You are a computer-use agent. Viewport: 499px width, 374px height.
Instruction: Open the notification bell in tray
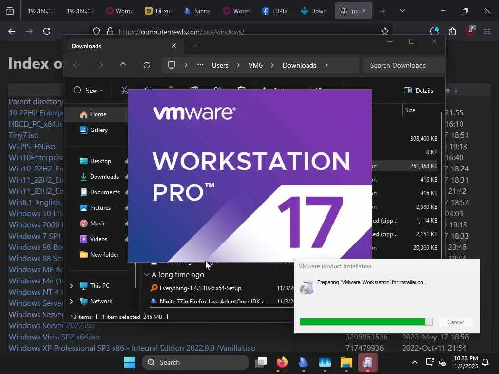point(485,362)
